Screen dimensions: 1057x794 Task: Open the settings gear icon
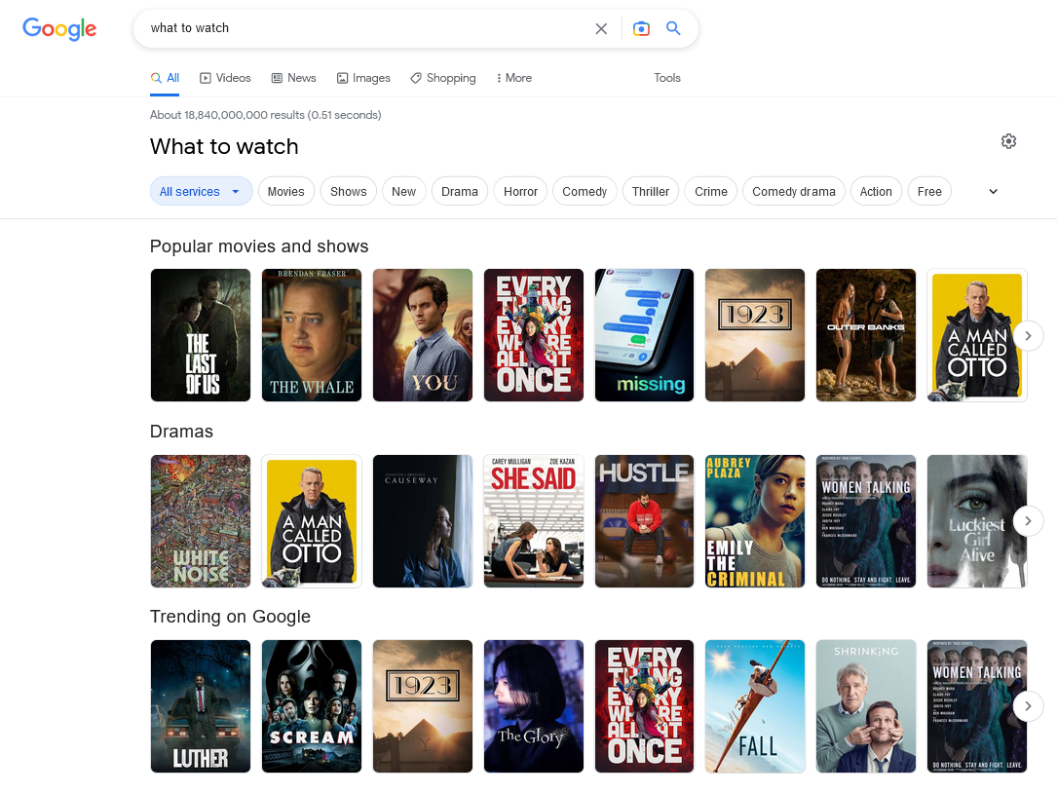[x=1008, y=141]
